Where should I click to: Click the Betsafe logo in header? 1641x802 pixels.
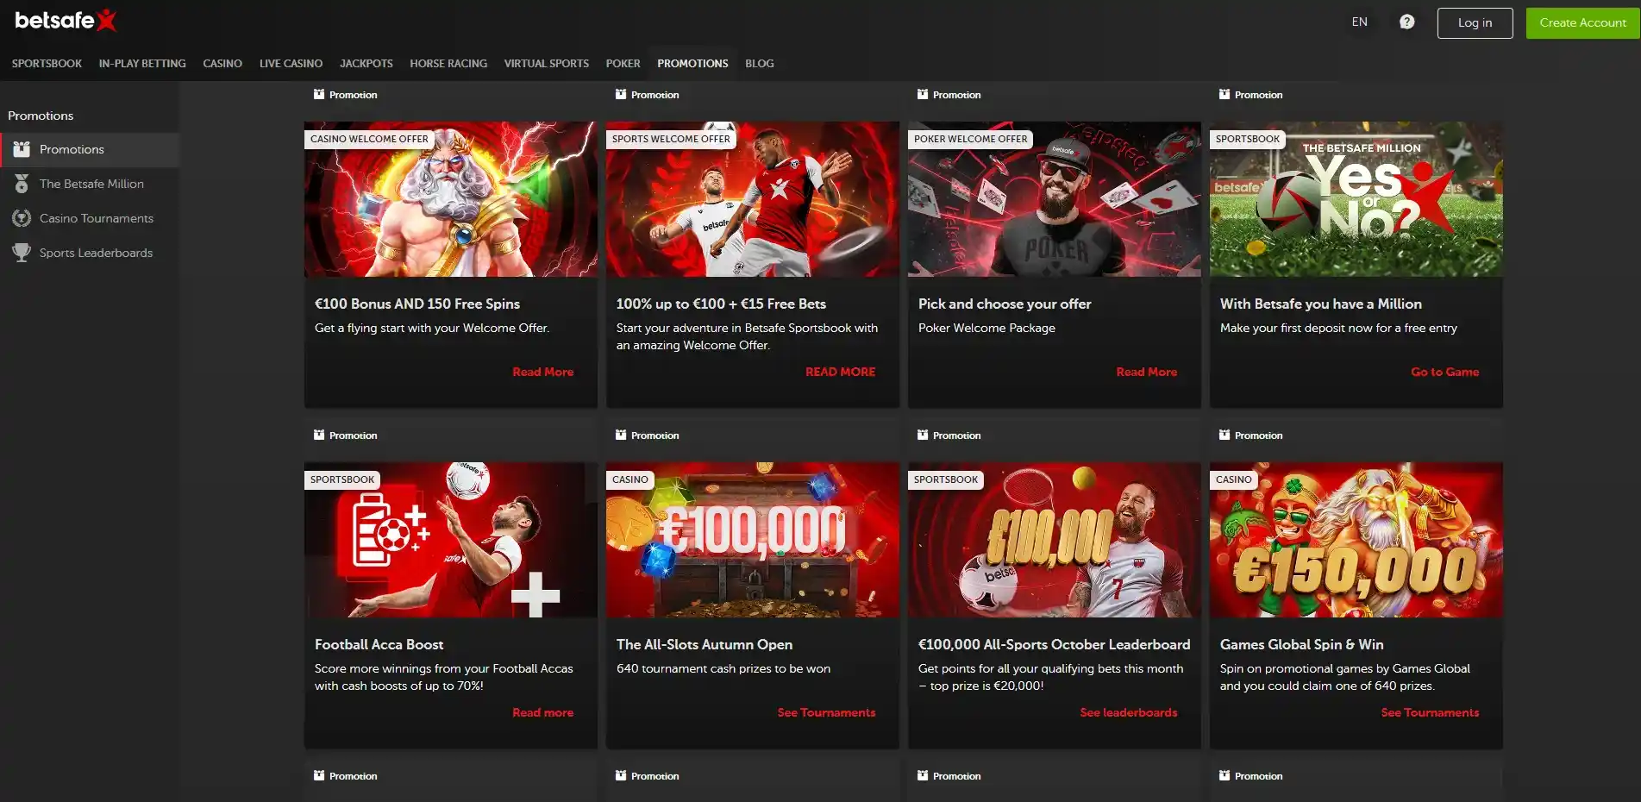66,21
